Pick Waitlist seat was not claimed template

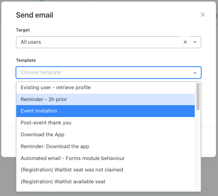click(x=106, y=170)
